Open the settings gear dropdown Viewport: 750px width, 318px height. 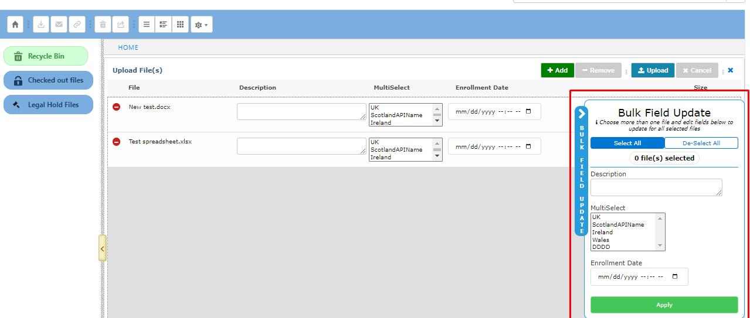[x=201, y=25]
